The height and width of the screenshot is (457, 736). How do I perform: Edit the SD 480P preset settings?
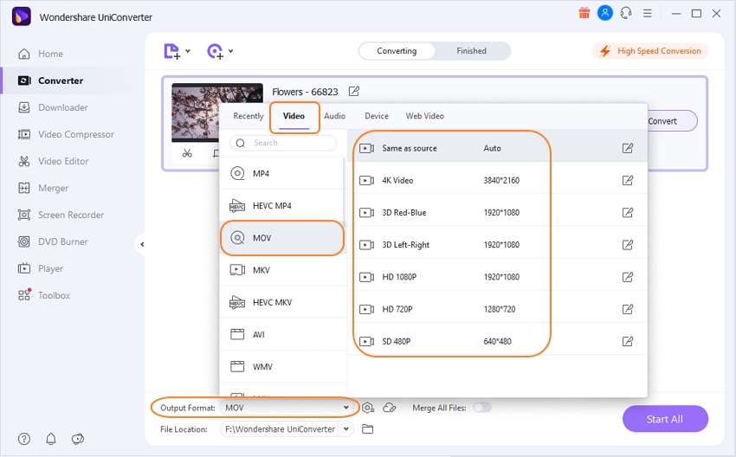point(628,341)
